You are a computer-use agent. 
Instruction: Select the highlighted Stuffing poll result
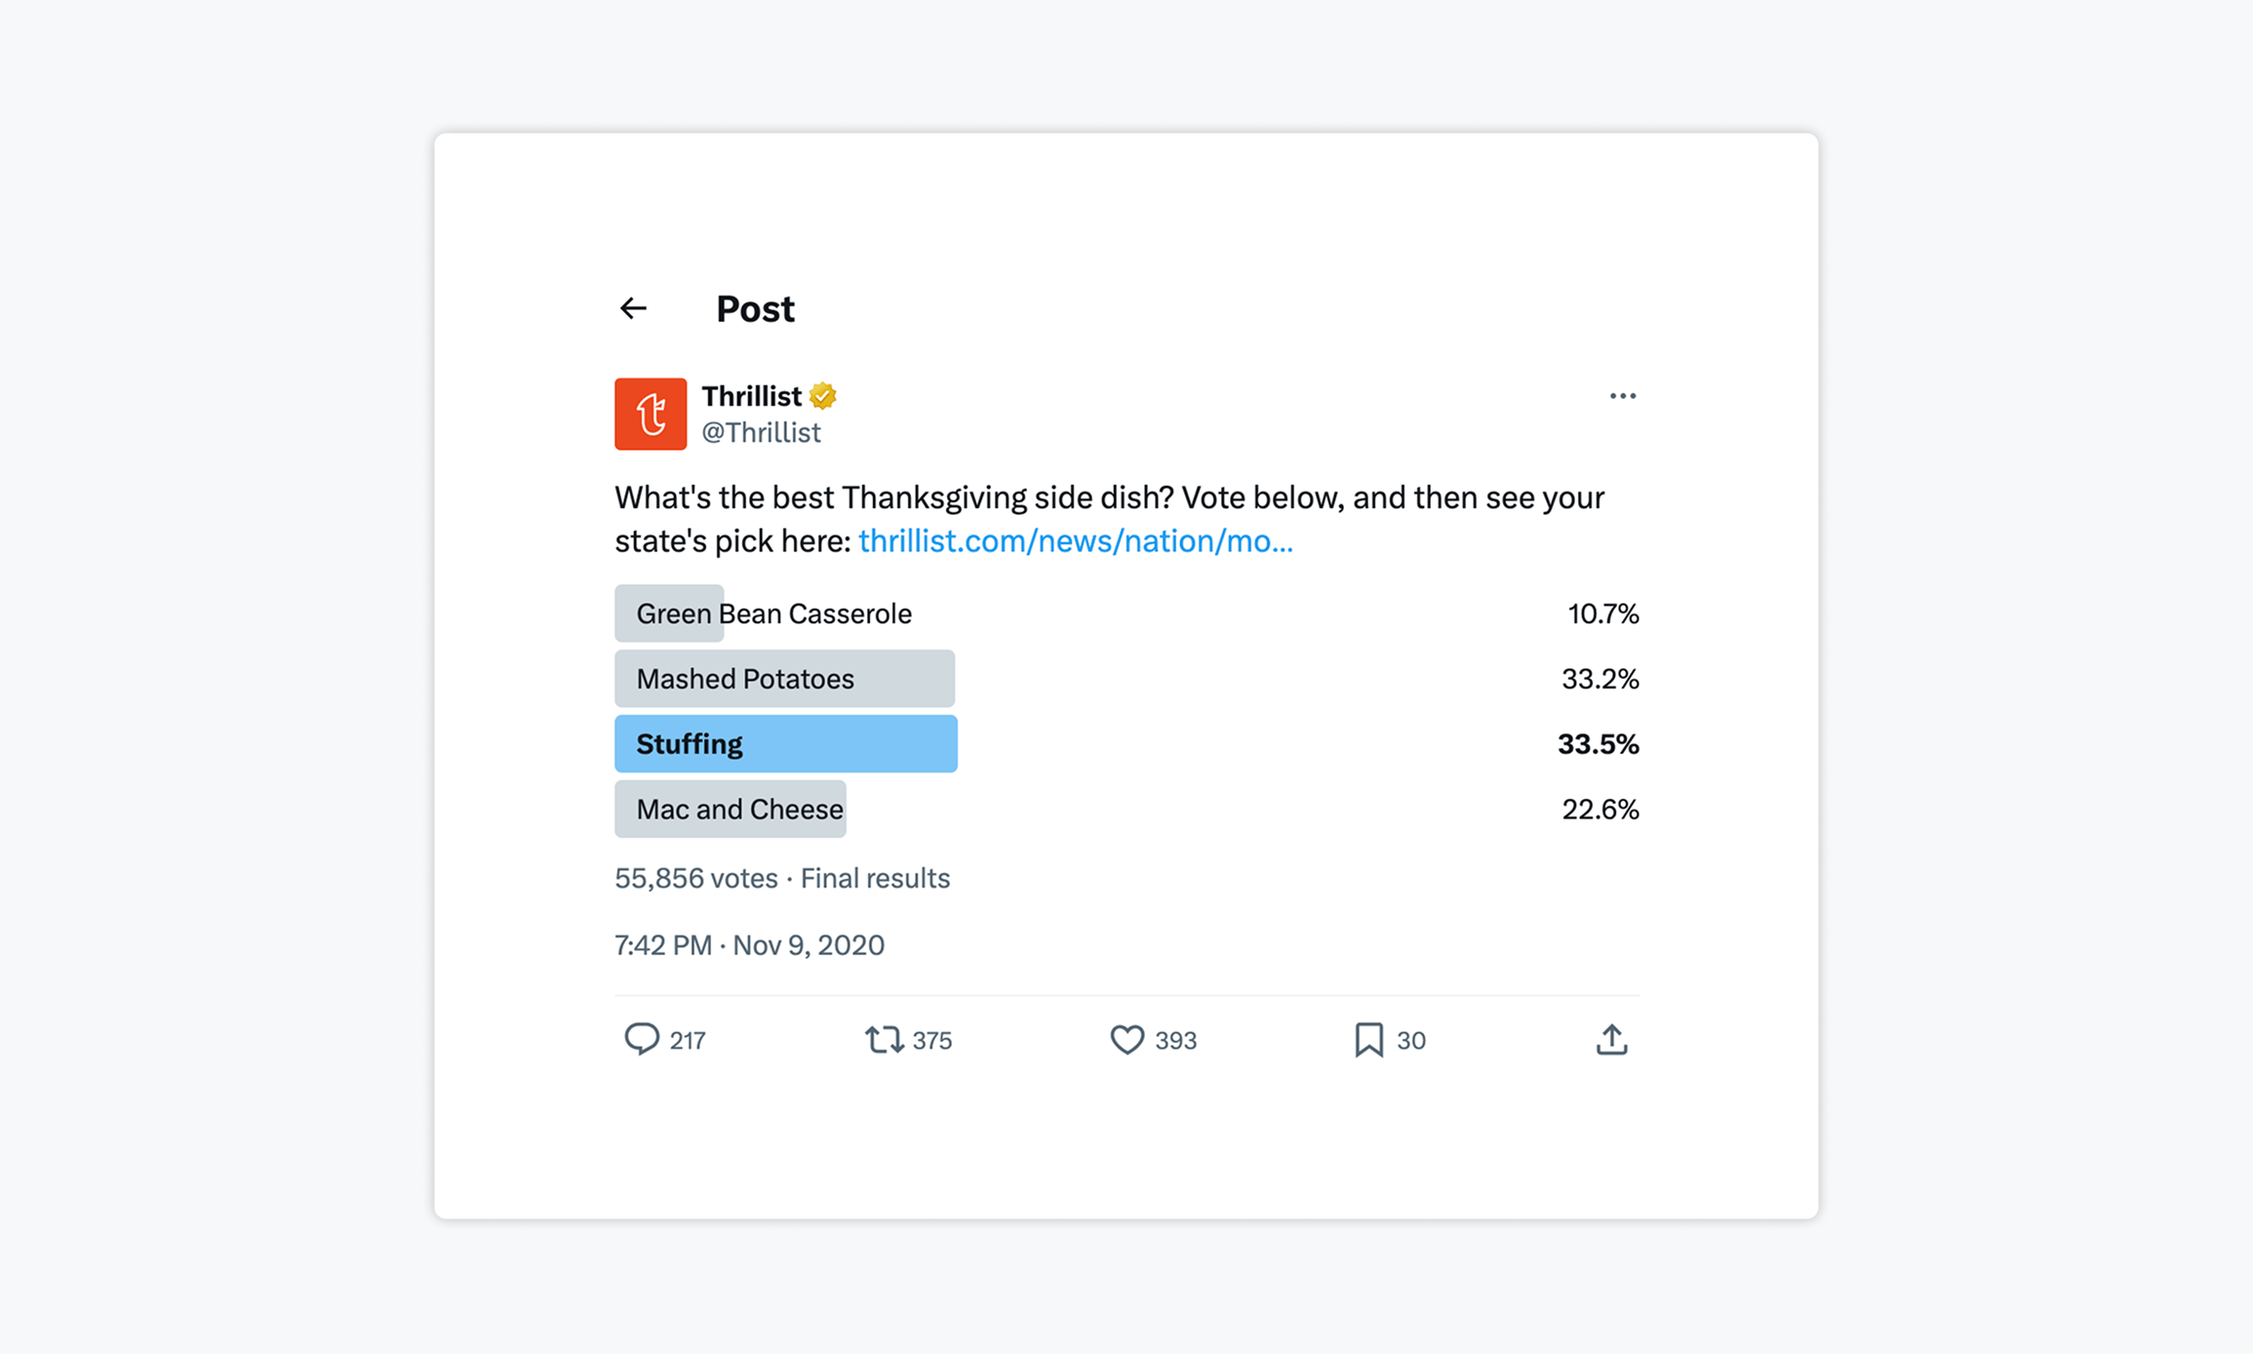(1126, 744)
